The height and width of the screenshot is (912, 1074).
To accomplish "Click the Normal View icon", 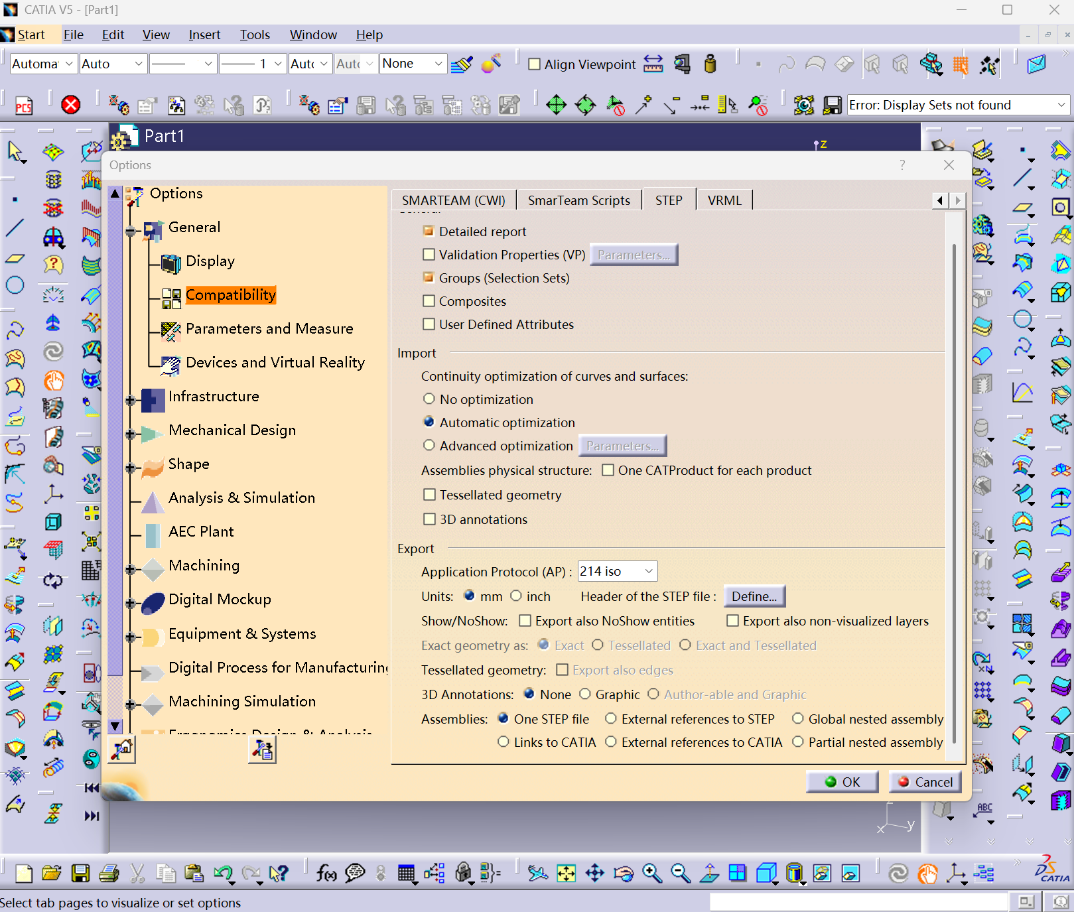I will coord(709,874).
